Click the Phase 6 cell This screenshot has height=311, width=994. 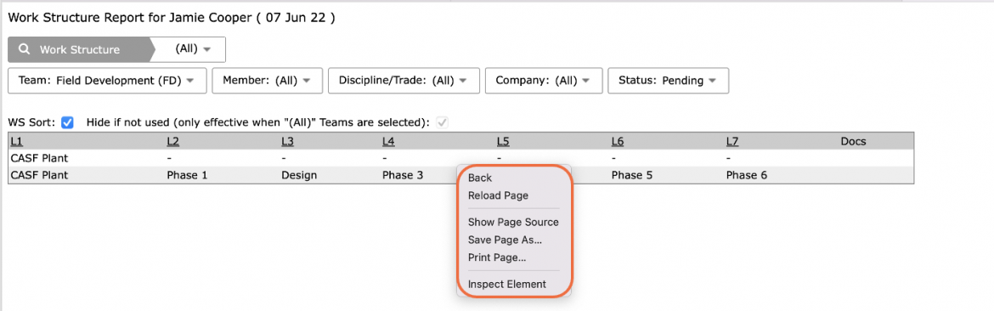[747, 175]
